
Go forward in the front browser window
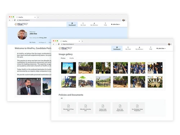pyautogui.click(x=56, y=44)
